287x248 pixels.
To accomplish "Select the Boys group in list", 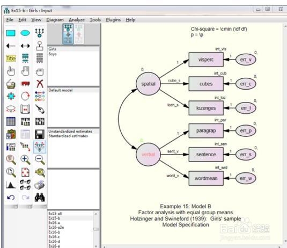I will (x=53, y=54).
